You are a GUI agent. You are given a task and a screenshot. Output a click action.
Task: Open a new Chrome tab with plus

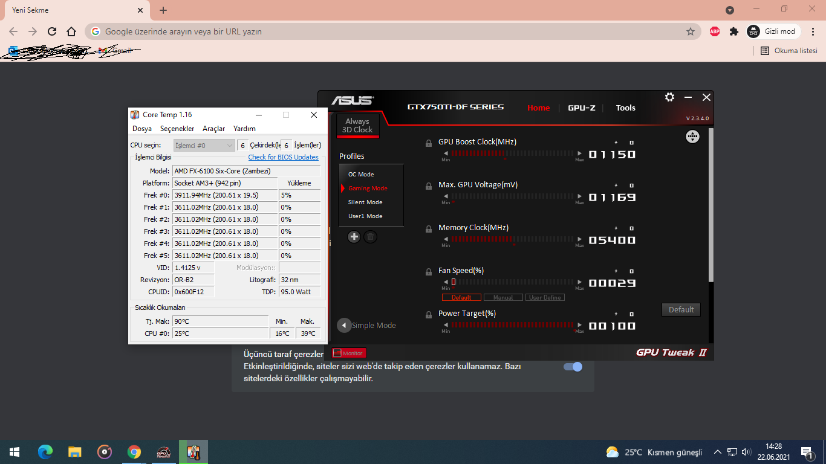point(163,10)
